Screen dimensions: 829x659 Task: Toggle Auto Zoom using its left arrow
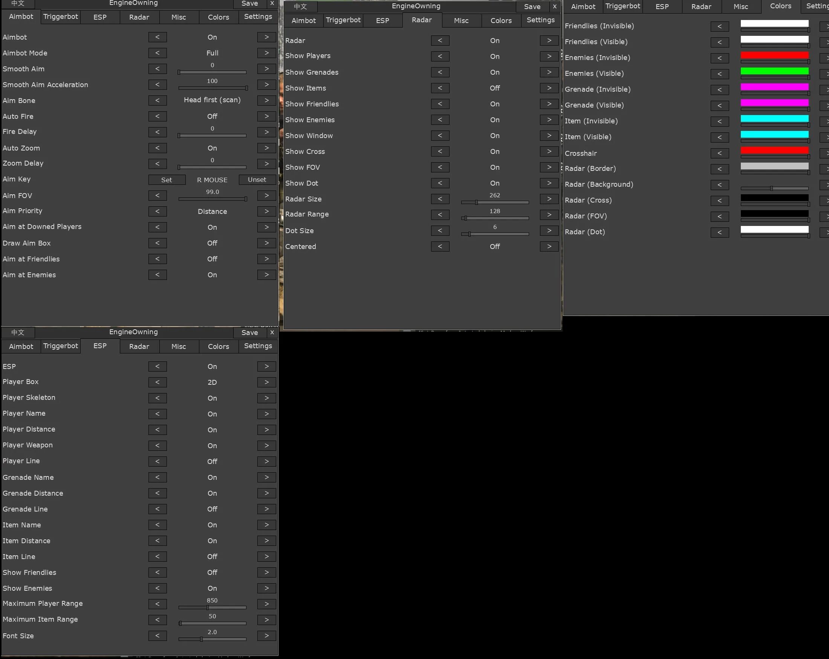click(x=158, y=148)
